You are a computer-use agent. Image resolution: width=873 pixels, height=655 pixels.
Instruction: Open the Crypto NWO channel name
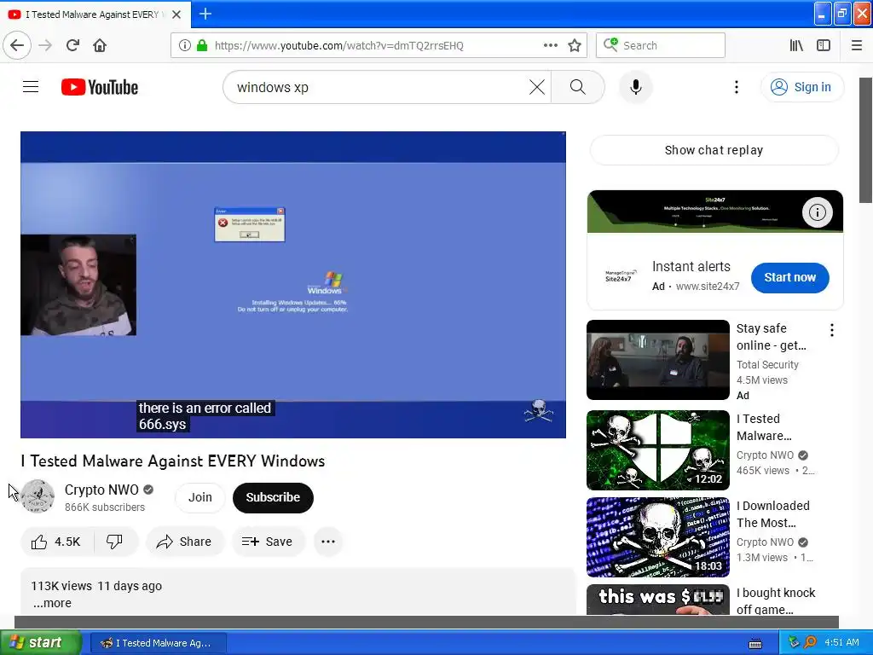point(101,490)
